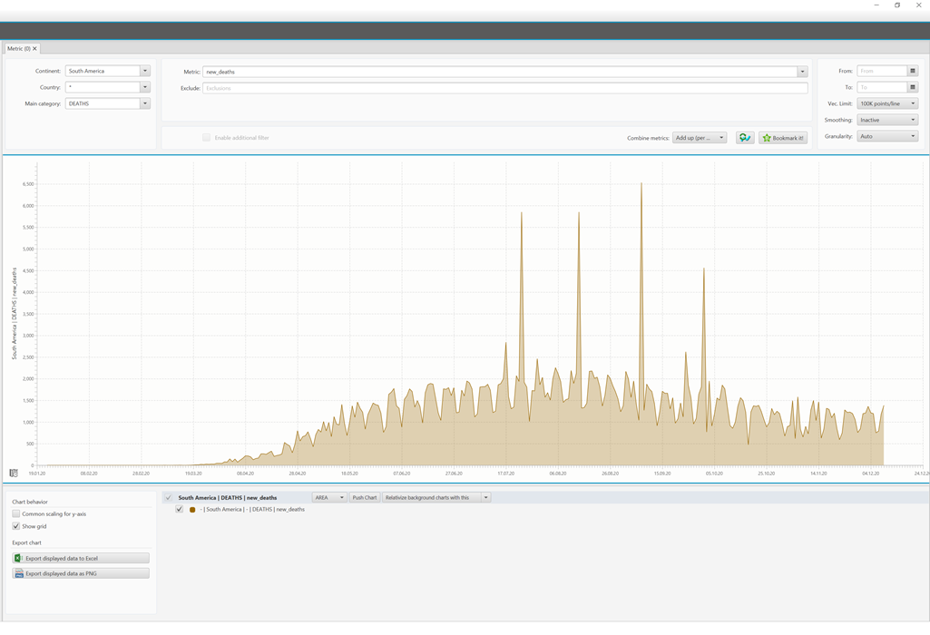930x635 pixels.
Task: Enable common scaling for y-axis
Action: (16, 513)
